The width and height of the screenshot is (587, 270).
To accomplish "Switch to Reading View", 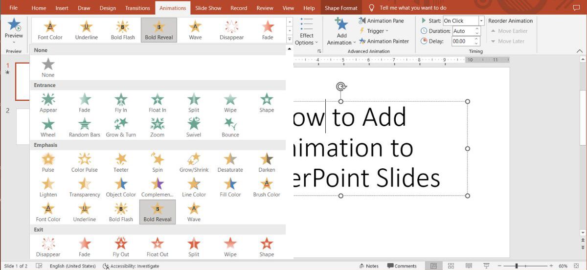I will (469, 266).
